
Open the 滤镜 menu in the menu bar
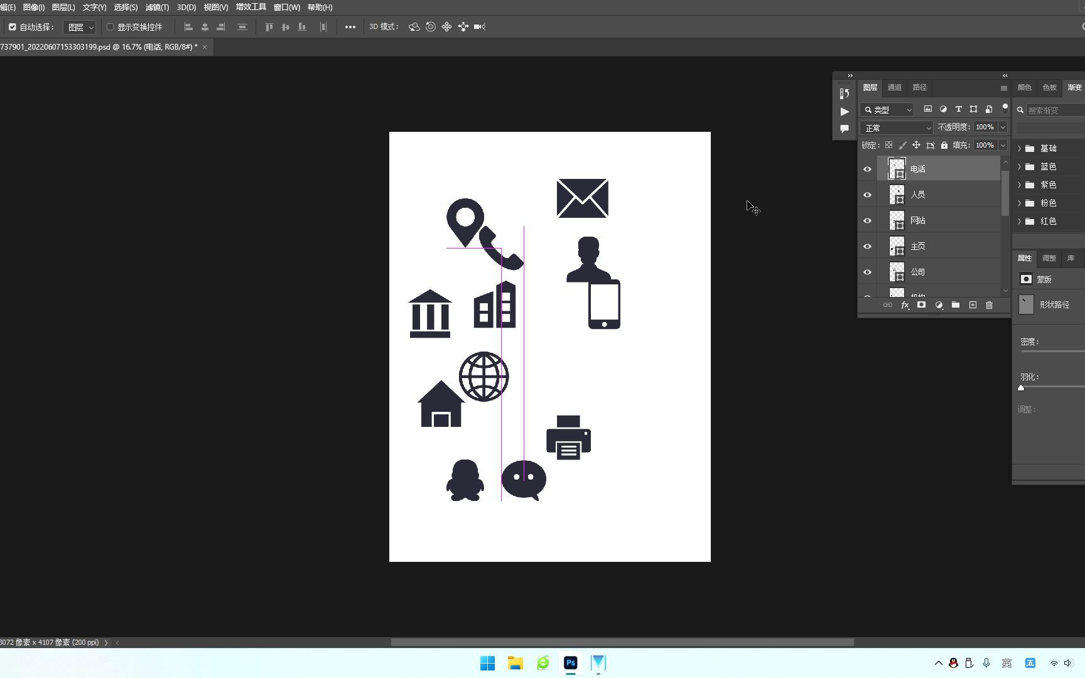tap(156, 7)
